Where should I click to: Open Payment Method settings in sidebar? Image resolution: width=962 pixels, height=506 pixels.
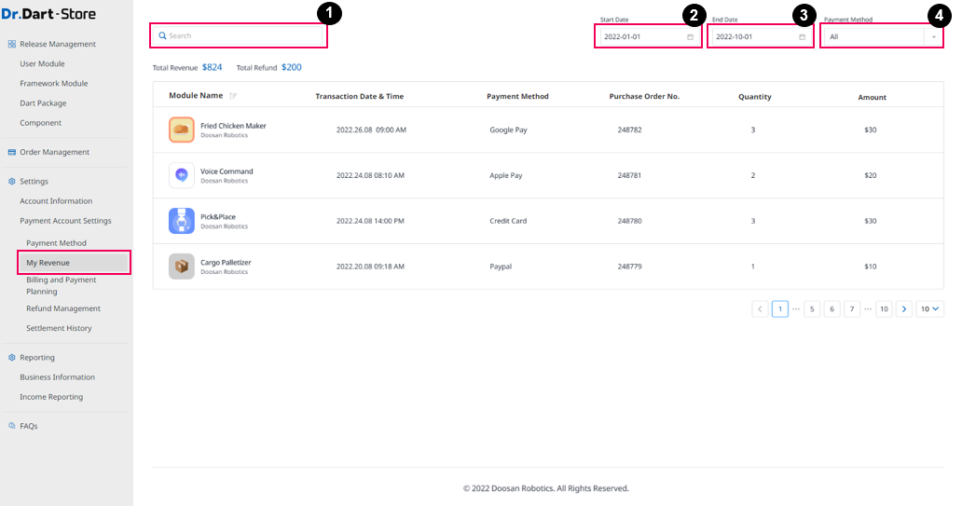click(x=57, y=243)
